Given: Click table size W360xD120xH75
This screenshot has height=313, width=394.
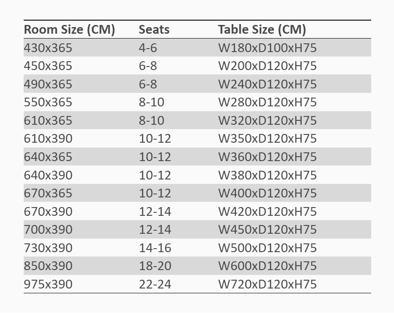Looking at the screenshot, I should coord(267,157).
